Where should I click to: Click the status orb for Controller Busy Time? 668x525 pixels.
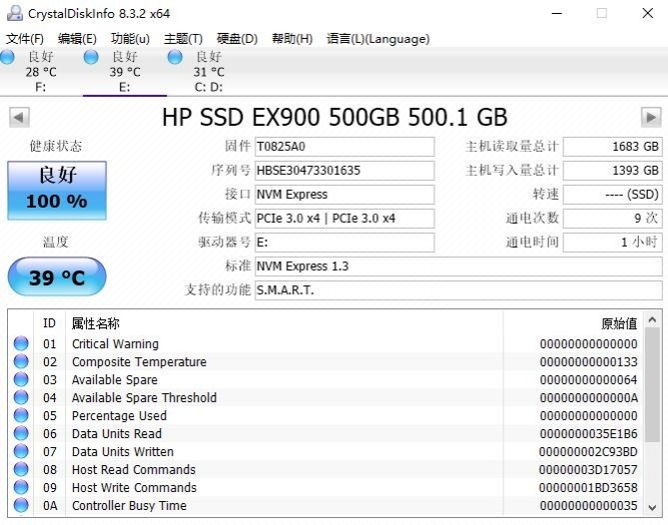[21, 506]
